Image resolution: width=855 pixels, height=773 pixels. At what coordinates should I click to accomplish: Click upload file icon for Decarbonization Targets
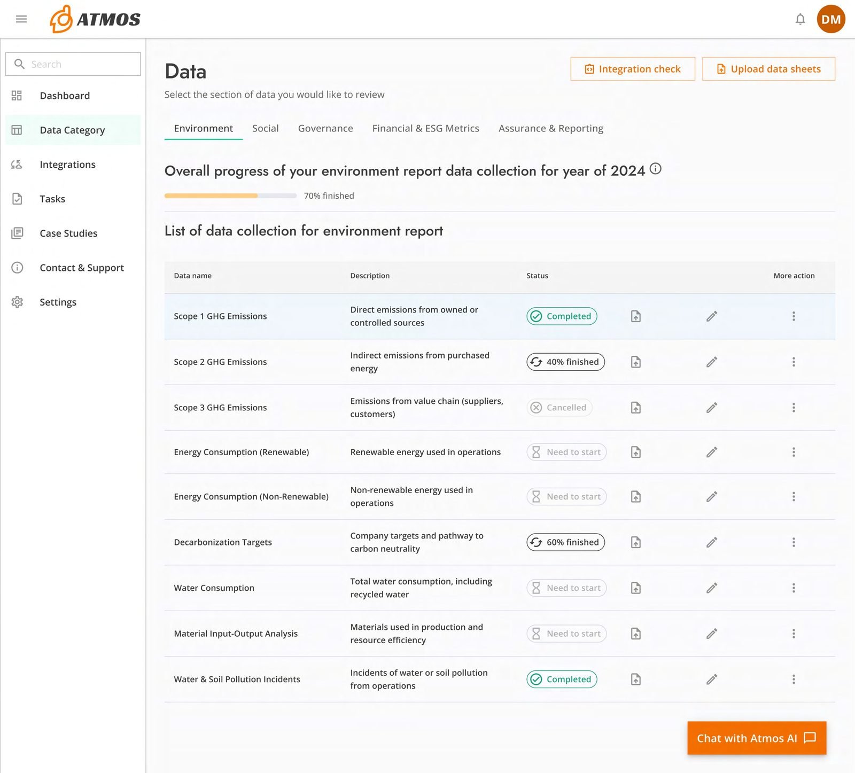pyautogui.click(x=636, y=542)
